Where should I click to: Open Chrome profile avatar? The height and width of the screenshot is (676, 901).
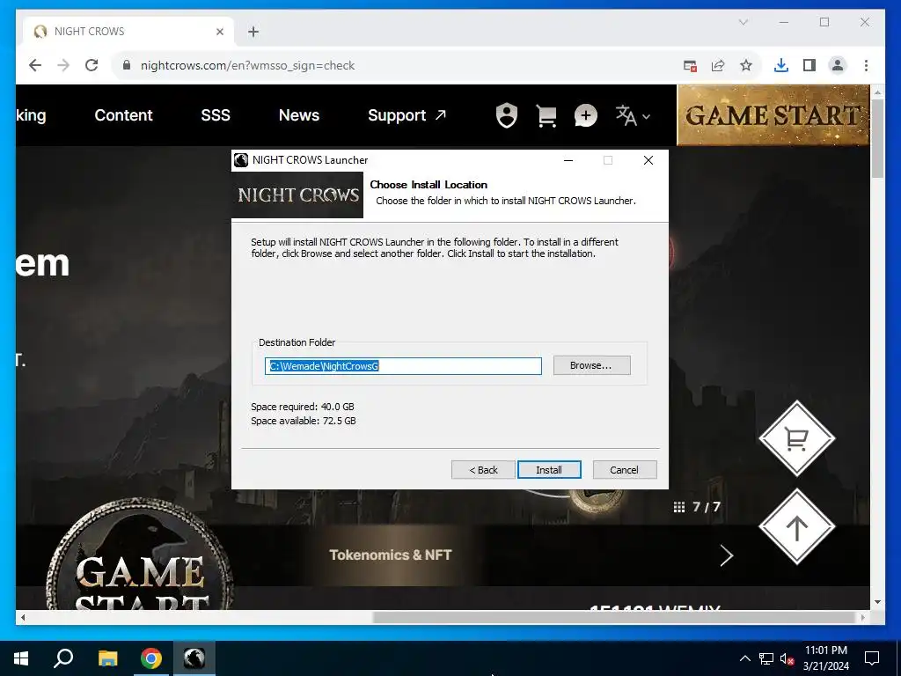click(838, 65)
